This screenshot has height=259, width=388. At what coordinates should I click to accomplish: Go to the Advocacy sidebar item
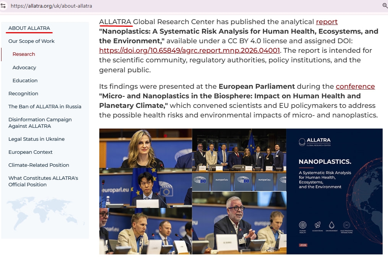pos(24,67)
